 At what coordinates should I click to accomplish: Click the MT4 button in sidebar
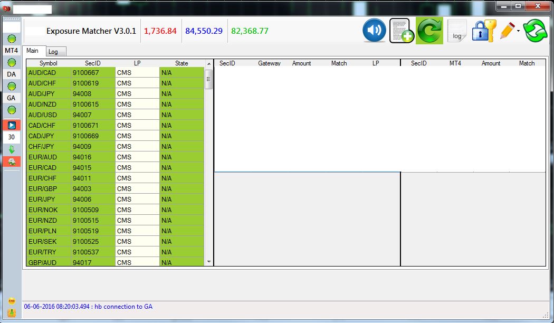[x=12, y=51]
